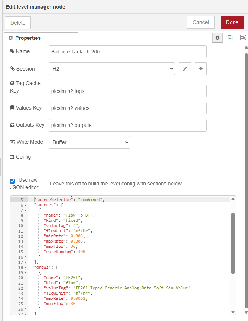Click JSON editor vertical scrollbar thumb

tap(233, 243)
